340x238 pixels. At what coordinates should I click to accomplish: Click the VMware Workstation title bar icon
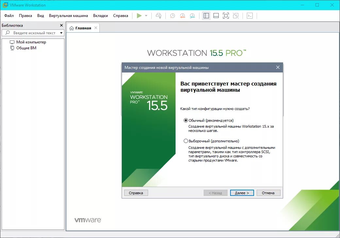[5, 5]
